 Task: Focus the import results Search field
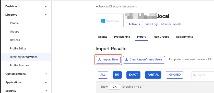click(x=203, y=75)
